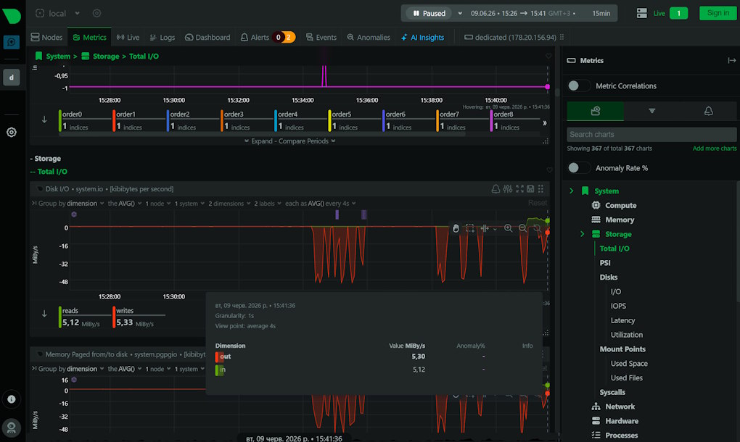Open the alerts bell tab in Metrics panel
Viewport: 740px width, 442px height.
tap(708, 111)
